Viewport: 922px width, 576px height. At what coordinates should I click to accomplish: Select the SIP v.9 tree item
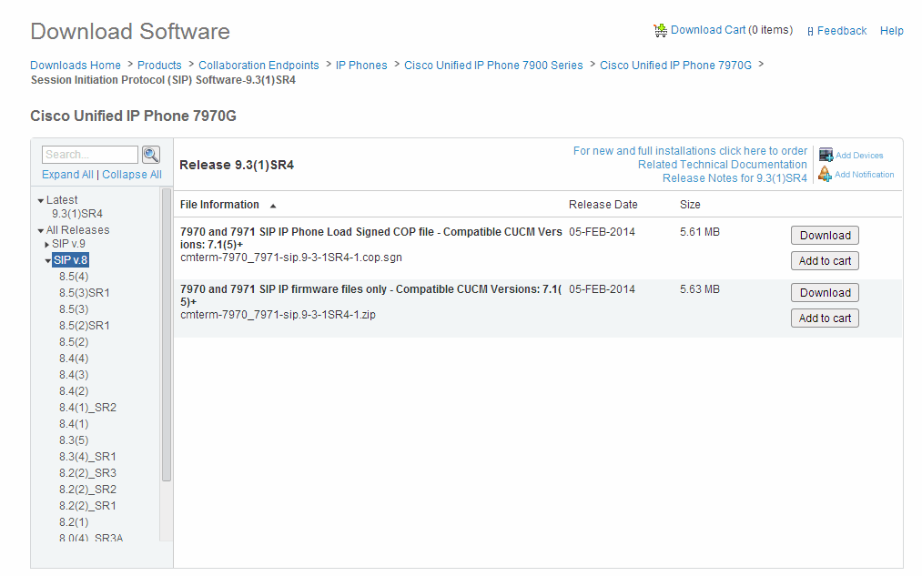pos(68,244)
